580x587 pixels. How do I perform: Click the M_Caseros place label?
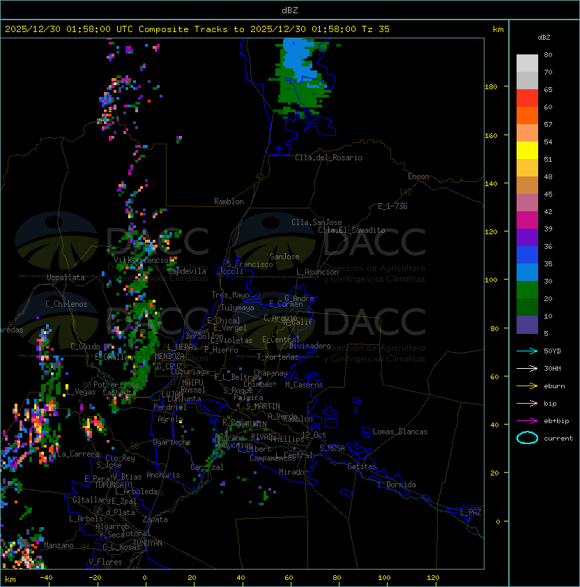tap(304, 384)
